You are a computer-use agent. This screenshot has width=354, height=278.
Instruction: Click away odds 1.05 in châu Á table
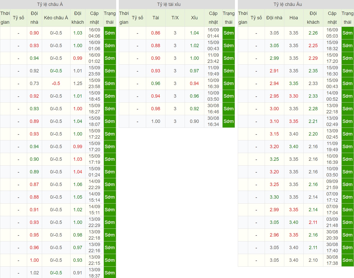78,197
